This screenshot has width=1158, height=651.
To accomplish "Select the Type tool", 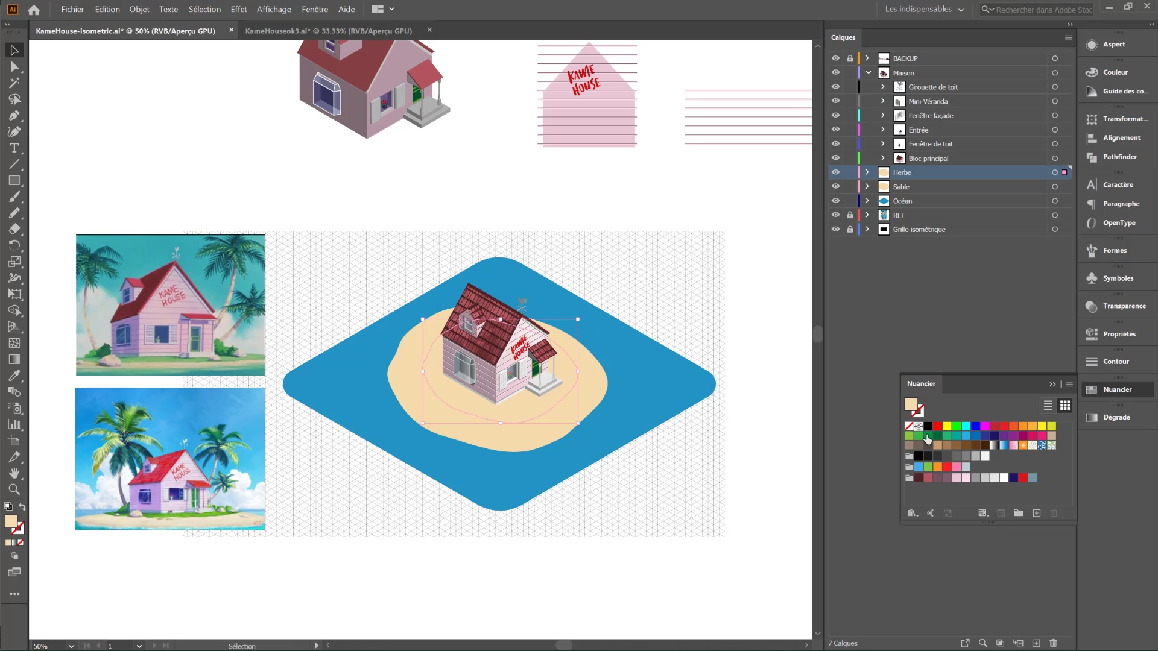I will coord(14,148).
